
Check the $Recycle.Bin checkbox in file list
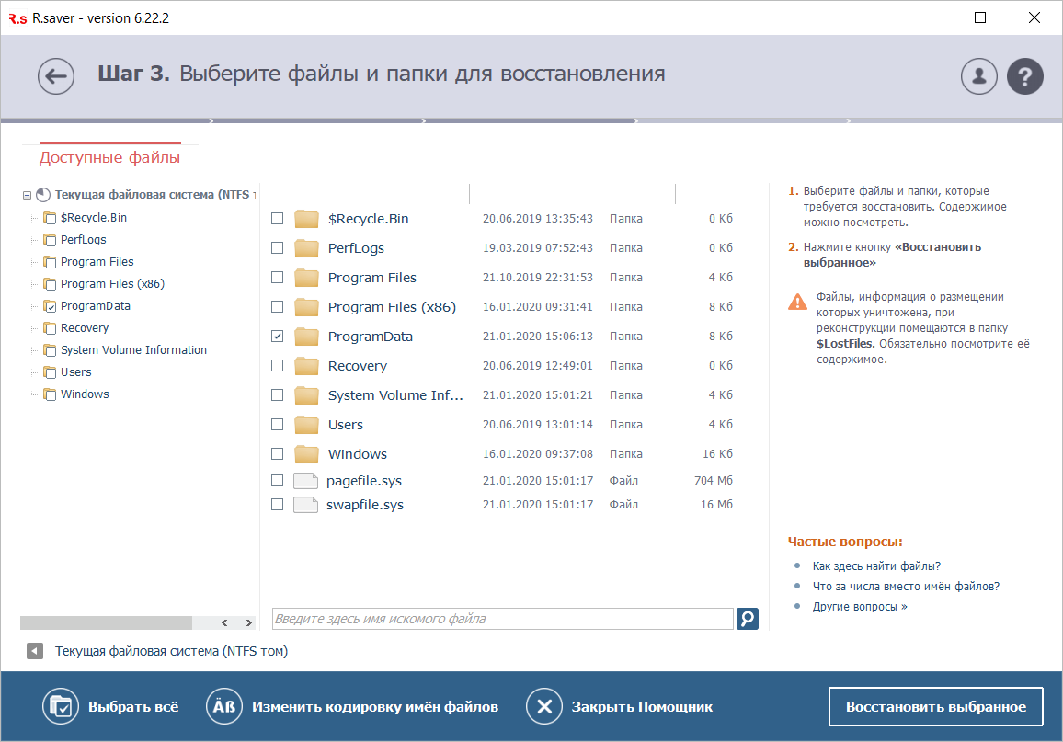[278, 218]
